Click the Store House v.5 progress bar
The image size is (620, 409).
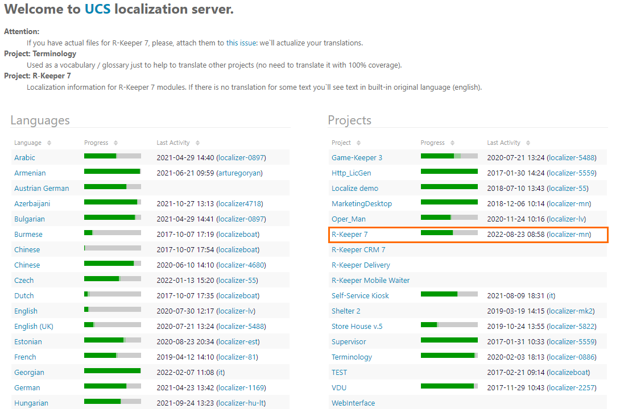coord(449,325)
